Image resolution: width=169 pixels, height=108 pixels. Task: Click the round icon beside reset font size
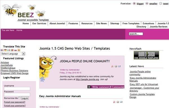point(161,3)
